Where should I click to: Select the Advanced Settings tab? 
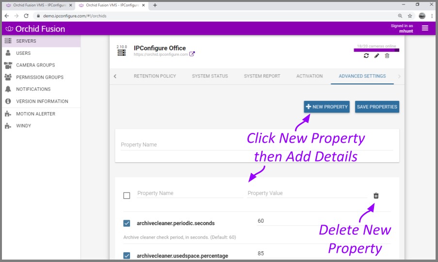click(x=362, y=76)
